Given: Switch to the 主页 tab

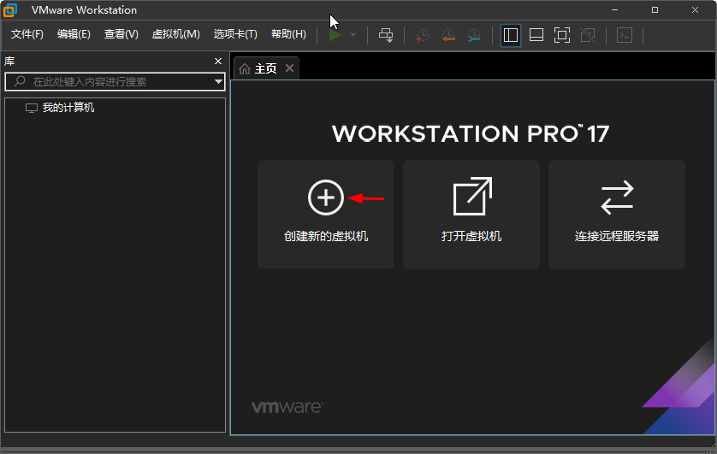Looking at the screenshot, I should coord(266,69).
